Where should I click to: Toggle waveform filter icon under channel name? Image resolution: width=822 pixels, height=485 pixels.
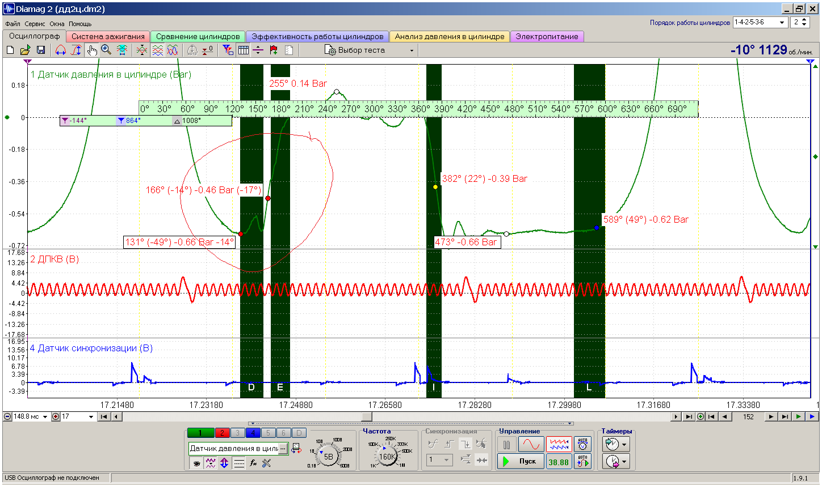click(211, 463)
